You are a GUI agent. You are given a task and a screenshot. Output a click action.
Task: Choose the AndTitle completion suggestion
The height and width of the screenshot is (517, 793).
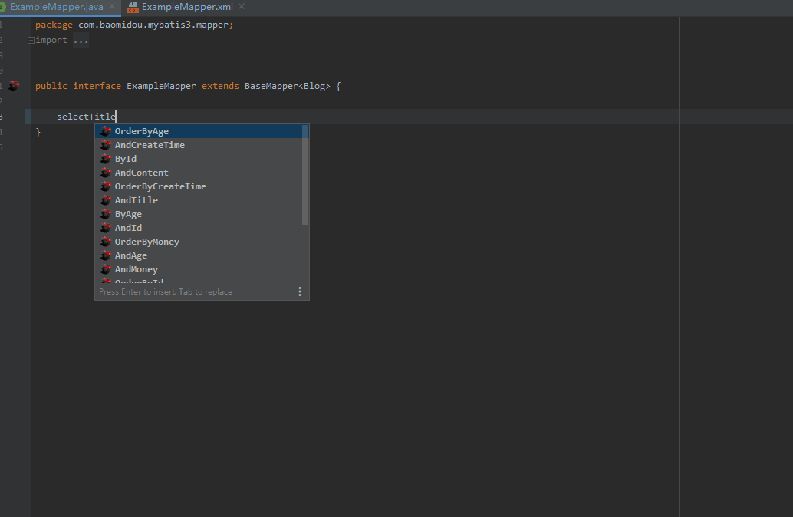137,200
